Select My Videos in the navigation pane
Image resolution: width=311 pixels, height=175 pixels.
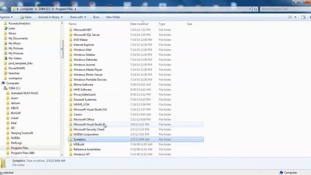pyautogui.click(x=15, y=58)
